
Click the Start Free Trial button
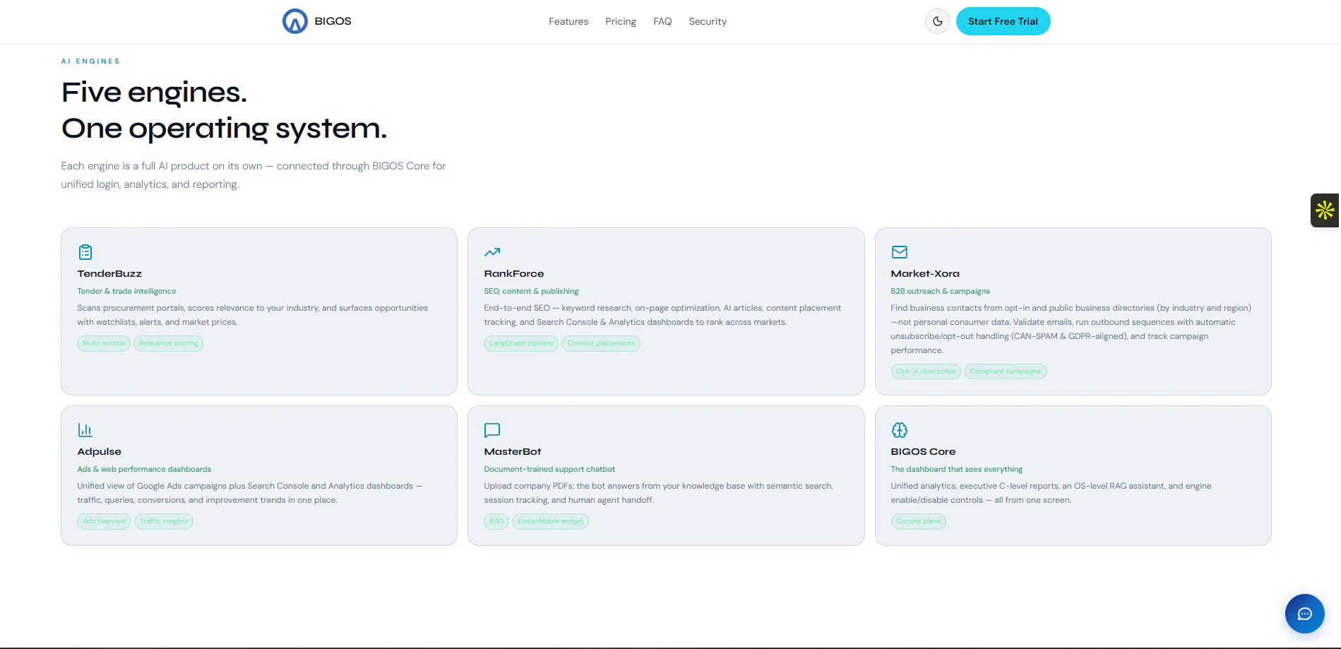pos(1003,21)
